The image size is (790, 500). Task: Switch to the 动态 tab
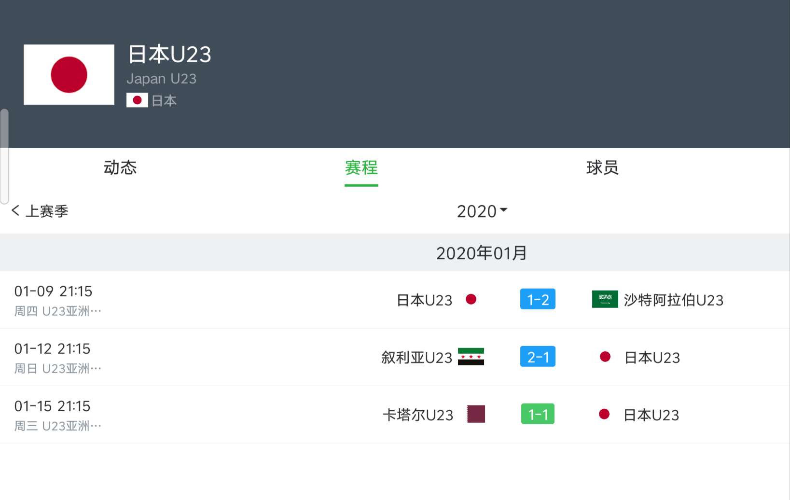(x=120, y=167)
